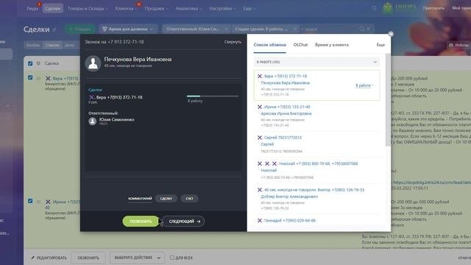The height and width of the screenshot is (265, 471).
Task: Select the Счет pill button
Action: [x=189, y=199]
